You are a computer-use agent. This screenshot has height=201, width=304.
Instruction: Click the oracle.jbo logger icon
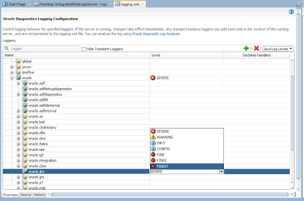pos(25,172)
